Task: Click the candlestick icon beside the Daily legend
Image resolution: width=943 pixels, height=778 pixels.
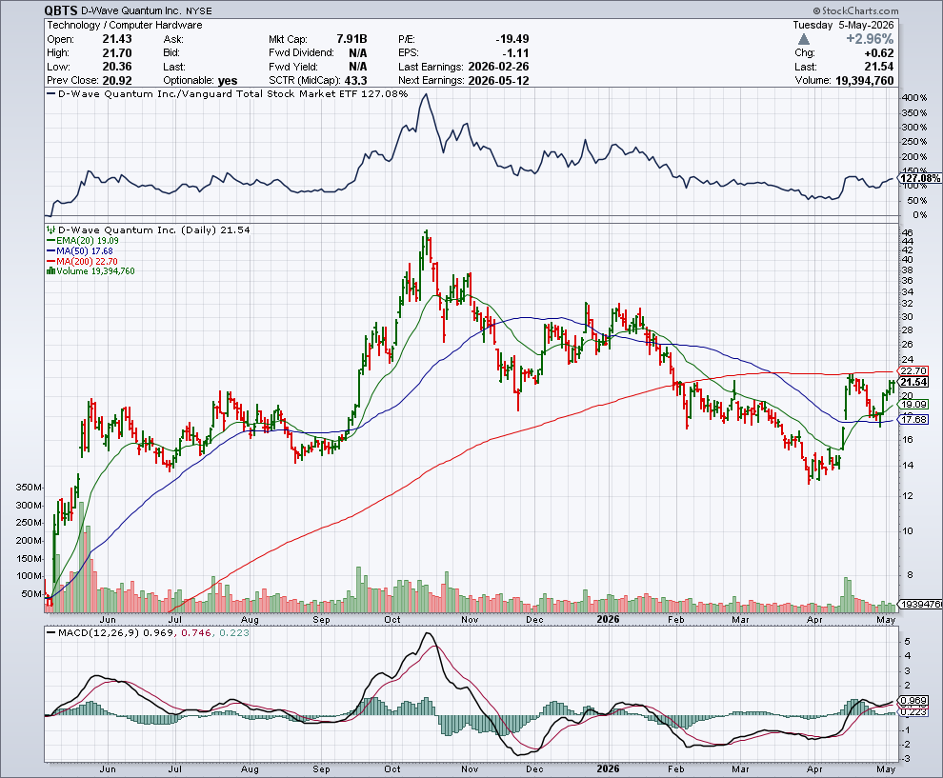Action: tap(51, 229)
